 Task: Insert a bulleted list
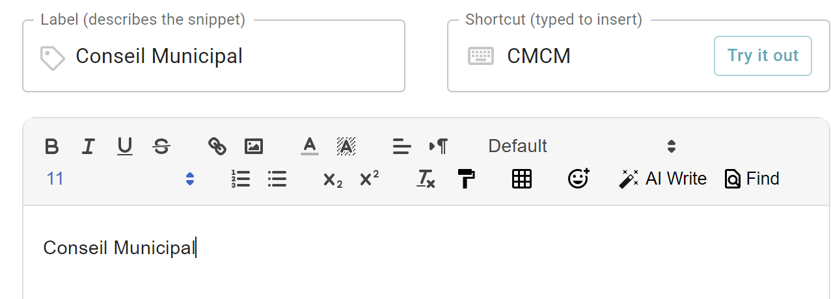coord(277,179)
